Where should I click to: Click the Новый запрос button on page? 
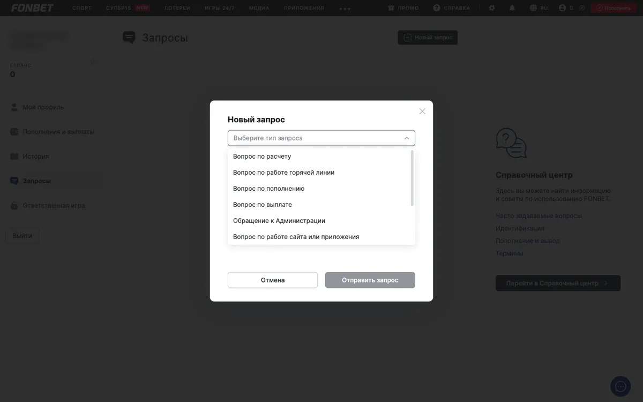click(428, 38)
